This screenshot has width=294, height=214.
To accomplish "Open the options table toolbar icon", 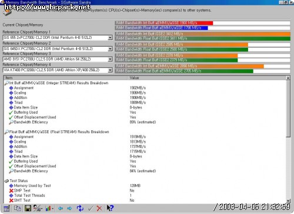I will (6, 208).
